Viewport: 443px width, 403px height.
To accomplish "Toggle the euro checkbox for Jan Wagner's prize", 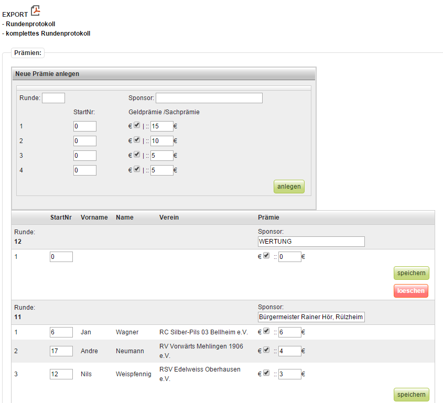I will click(x=266, y=331).
